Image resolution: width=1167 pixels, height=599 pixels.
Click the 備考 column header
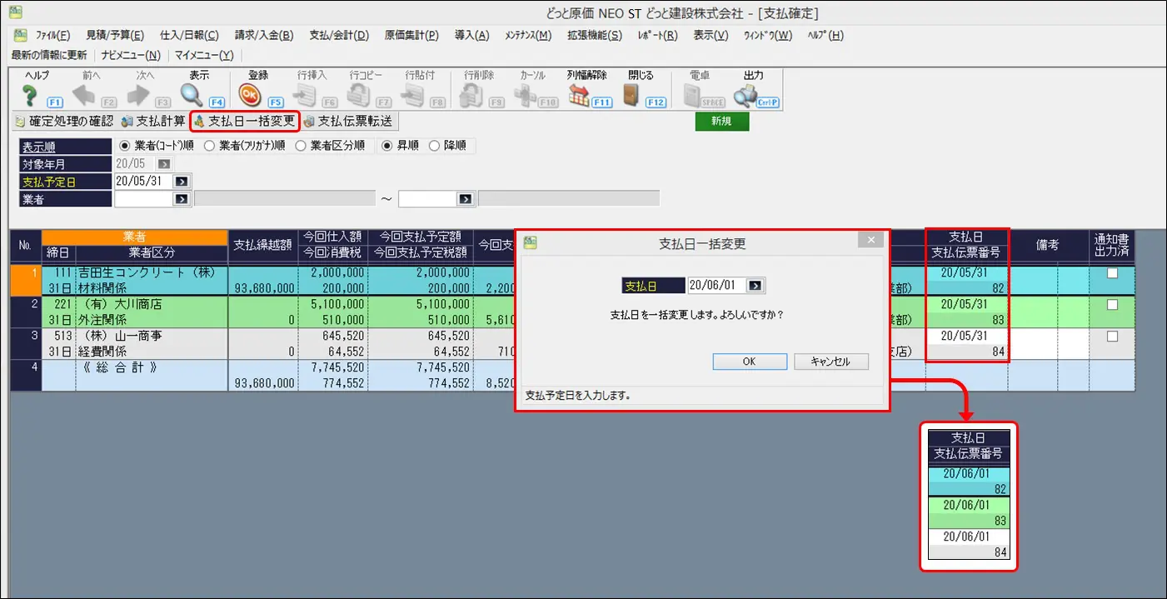[1048, 245]
